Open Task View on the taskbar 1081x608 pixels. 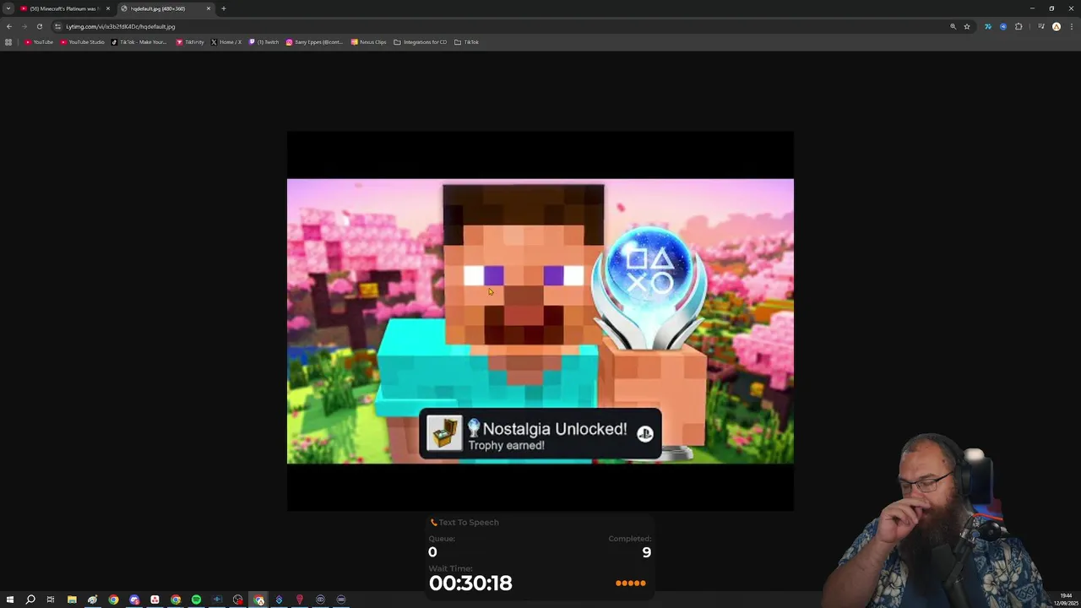(51, 600)
